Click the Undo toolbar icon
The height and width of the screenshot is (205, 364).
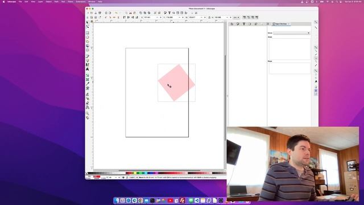[x=116, y=13]
